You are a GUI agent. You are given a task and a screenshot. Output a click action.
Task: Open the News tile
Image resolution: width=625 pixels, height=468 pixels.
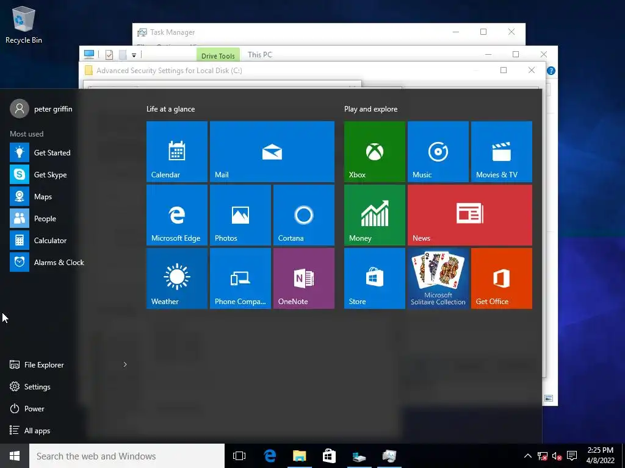click(469, 215)
